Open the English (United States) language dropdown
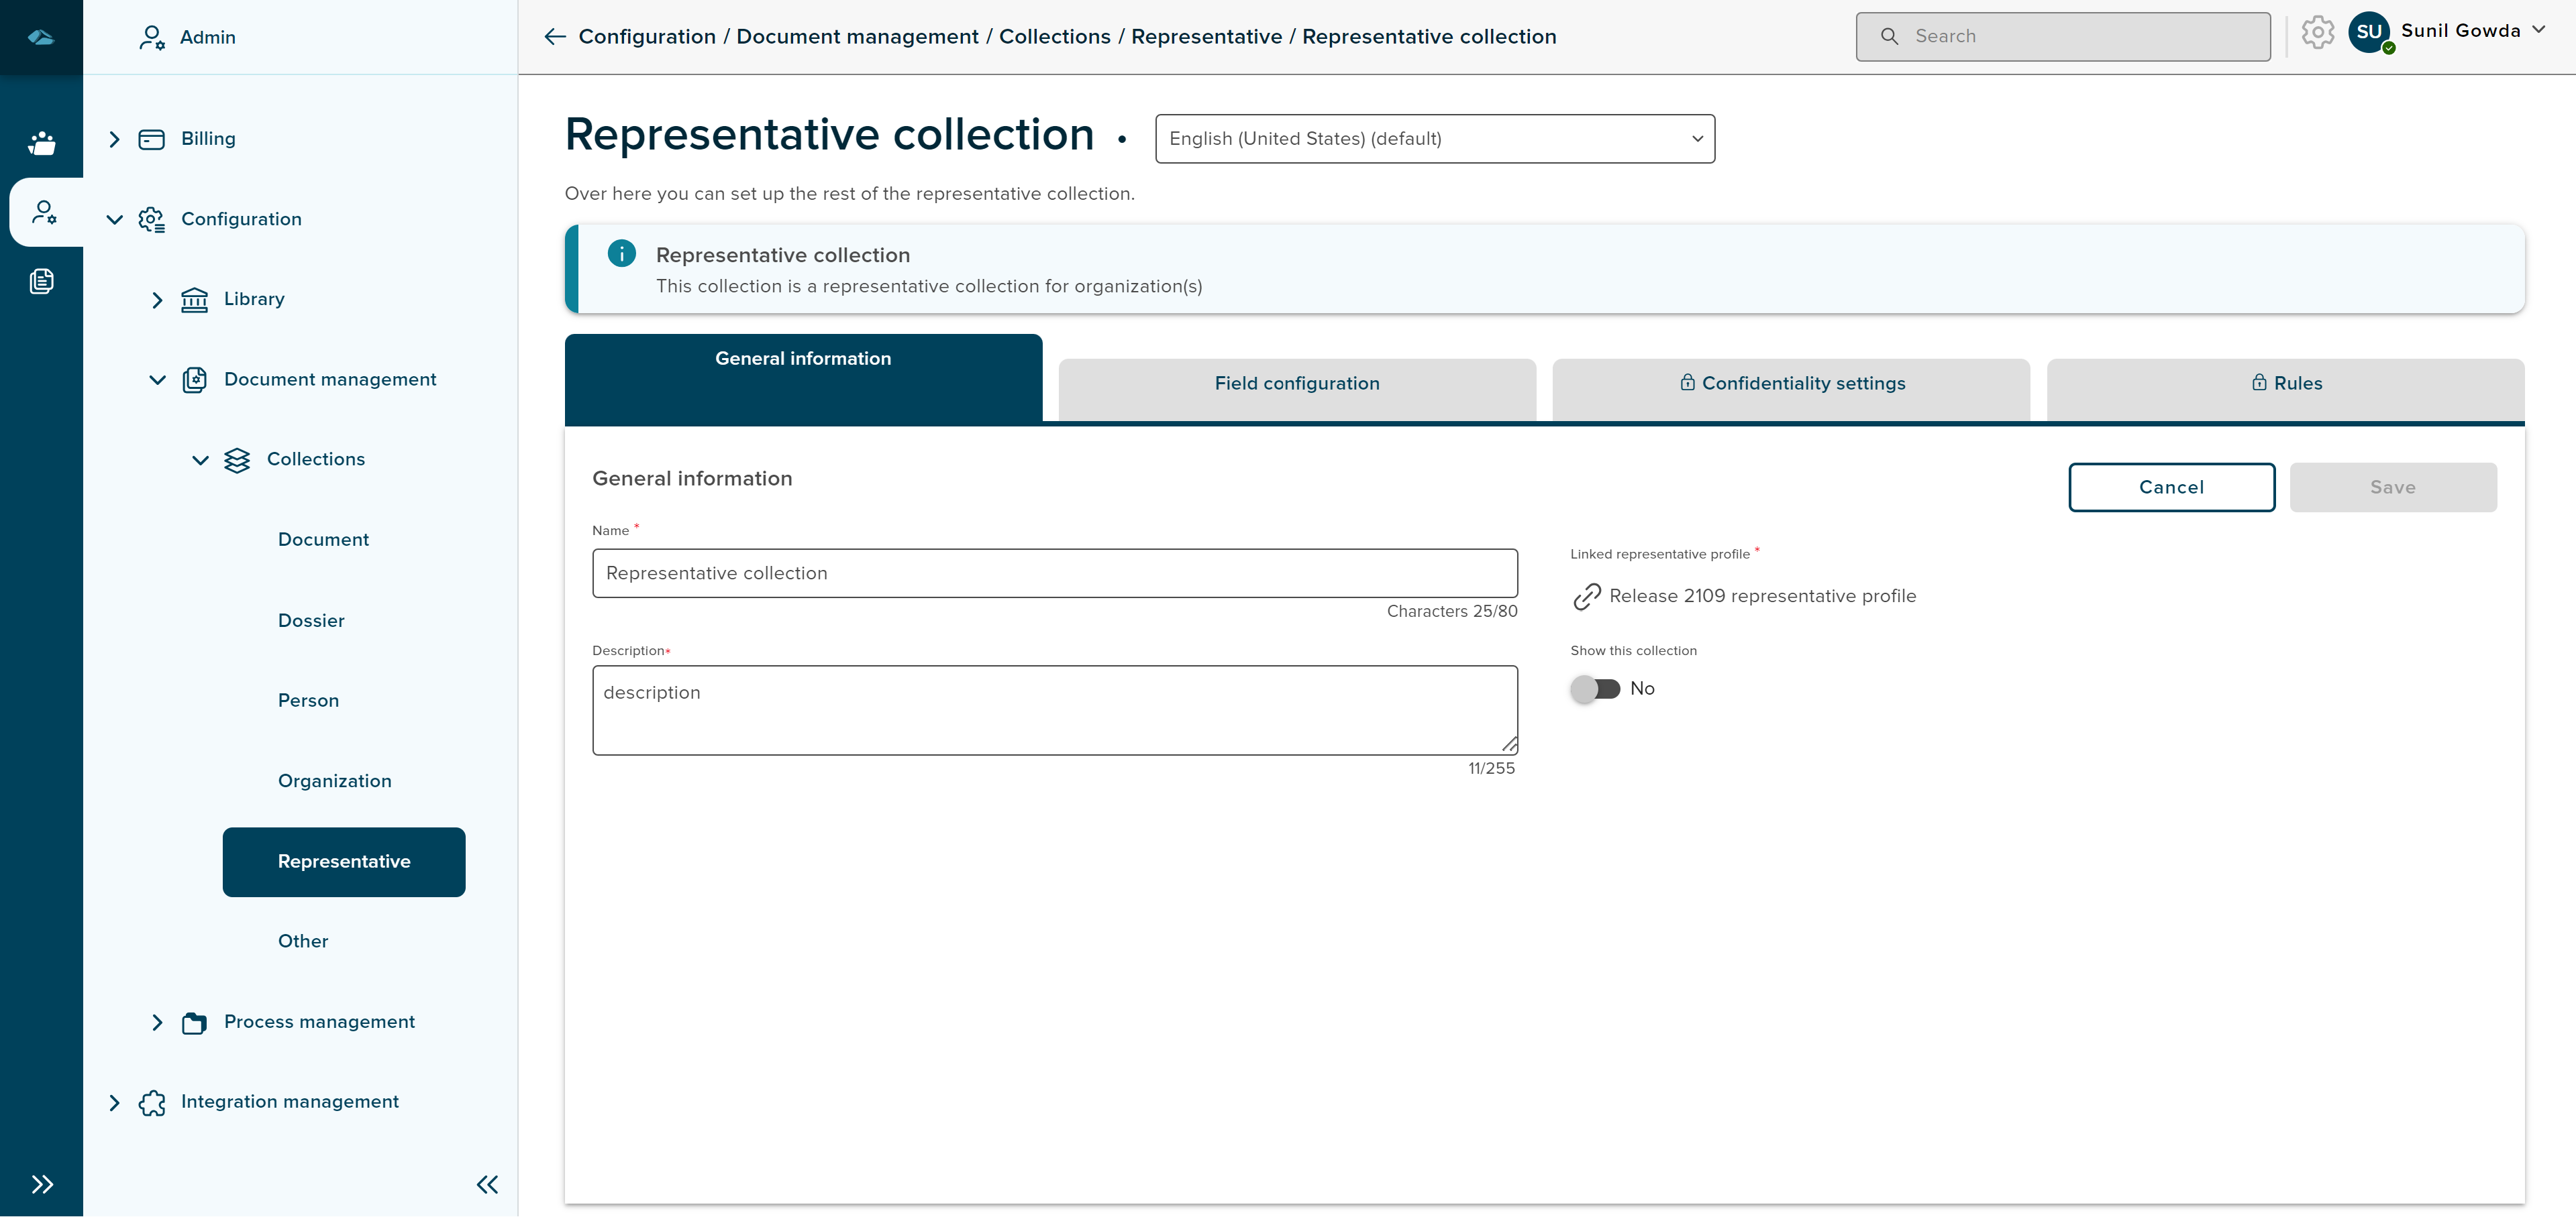 click(x=1434, y=139)
